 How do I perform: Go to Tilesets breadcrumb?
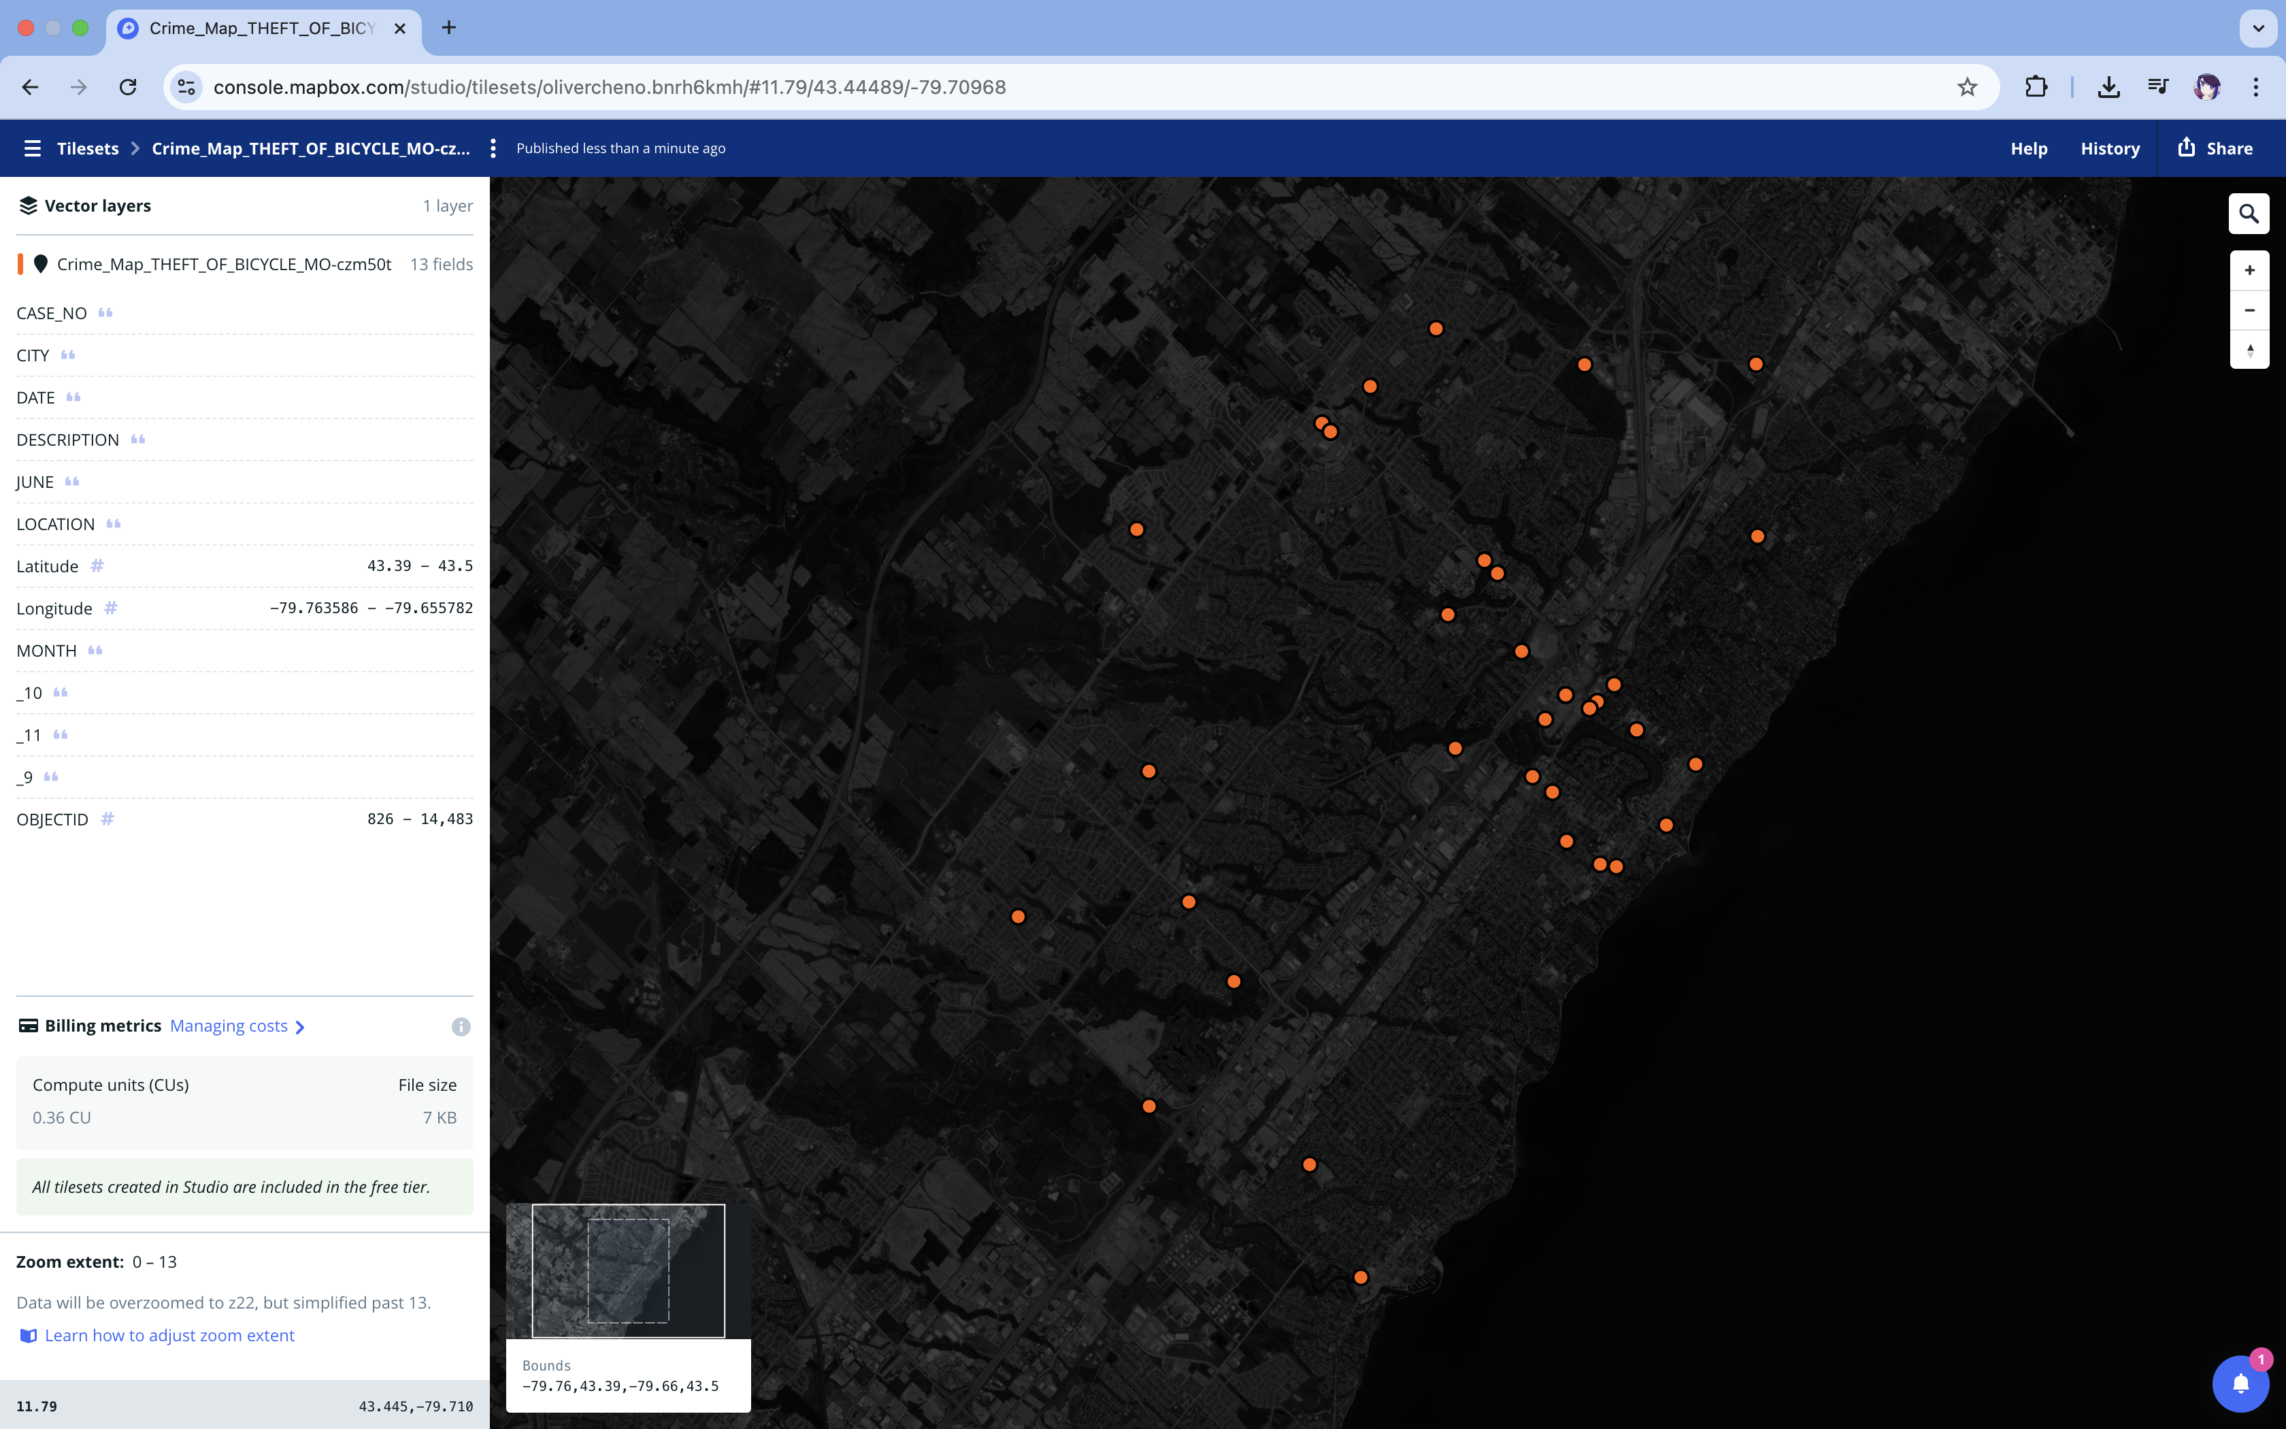(88, 148)
